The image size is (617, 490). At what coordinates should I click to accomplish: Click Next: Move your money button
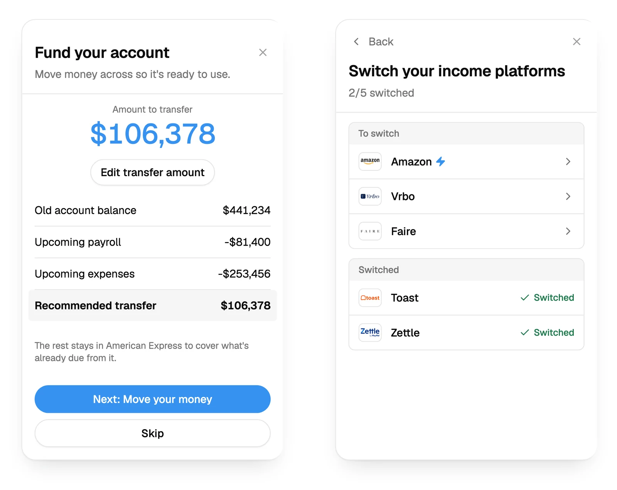pos(153,399)
